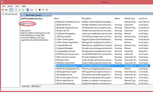Image resolution: width=153 pixels, height=92 pixels.
Task: Switch to the Extended tab
Action: tap(25, 86)
